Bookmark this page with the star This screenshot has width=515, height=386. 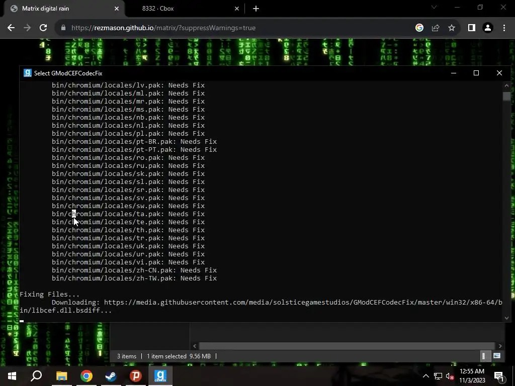pyautogui.click(x=452, y=28)
